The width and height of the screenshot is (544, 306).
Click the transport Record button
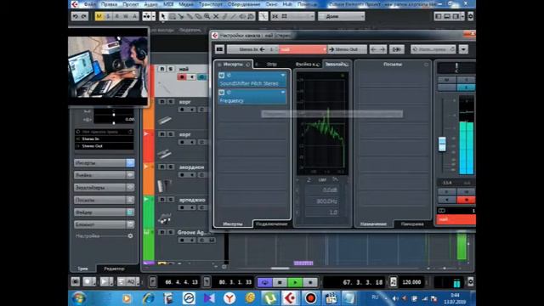pyautogui.click(x=310, y=282)
